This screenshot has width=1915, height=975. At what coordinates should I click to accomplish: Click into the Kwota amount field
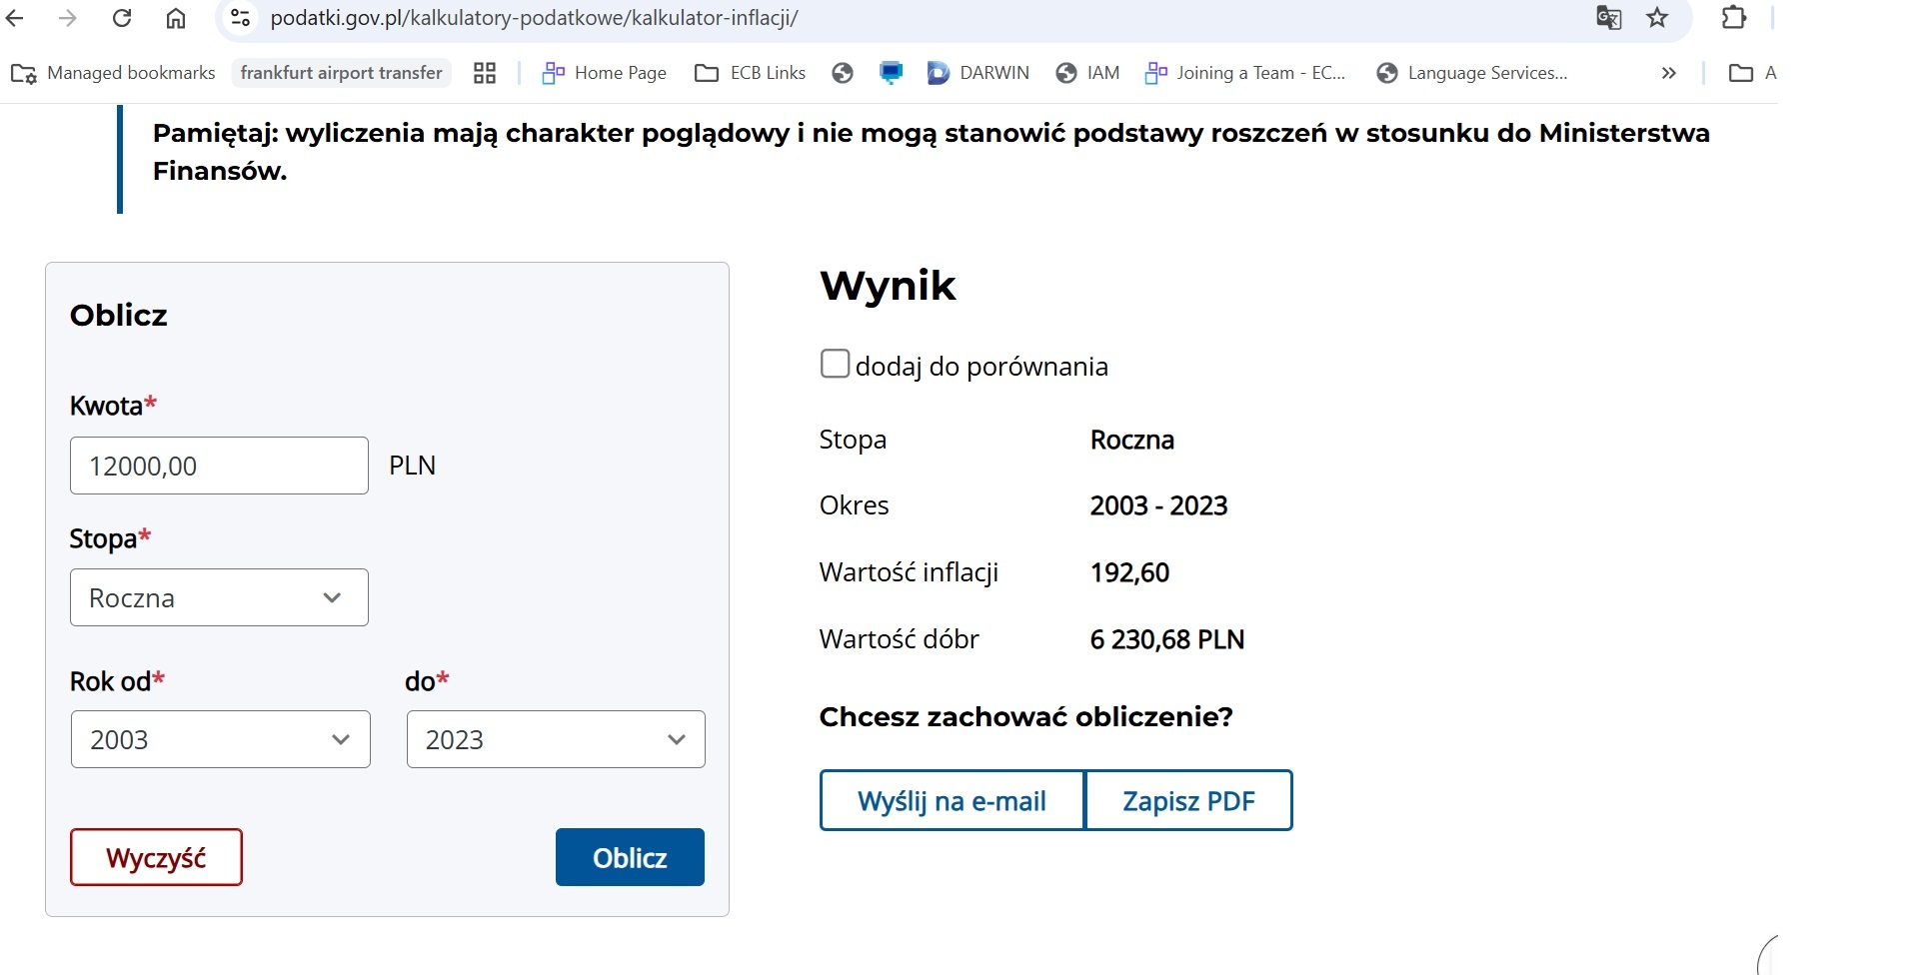pos(219,466)
